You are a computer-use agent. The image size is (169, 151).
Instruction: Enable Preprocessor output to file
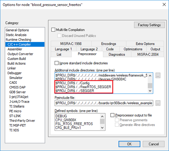tap(112, 115)
